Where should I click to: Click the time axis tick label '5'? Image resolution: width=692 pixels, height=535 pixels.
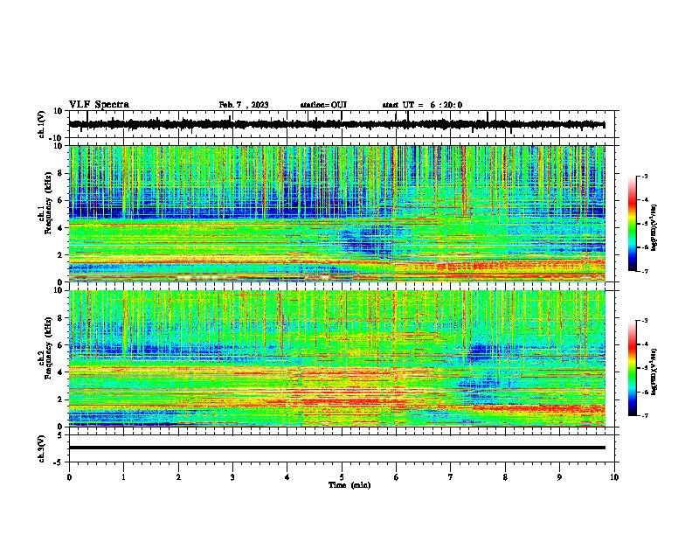(x=342, y=477)
